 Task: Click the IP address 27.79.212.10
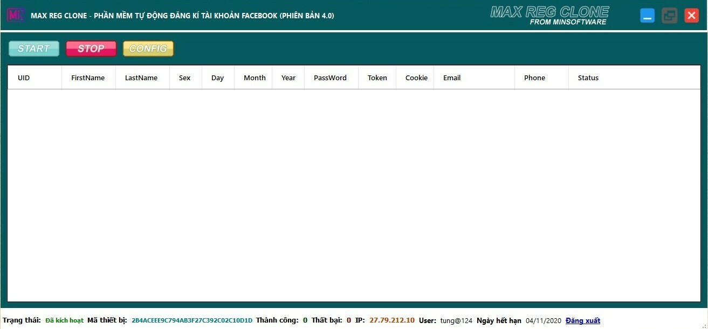[x=392, y=320]
